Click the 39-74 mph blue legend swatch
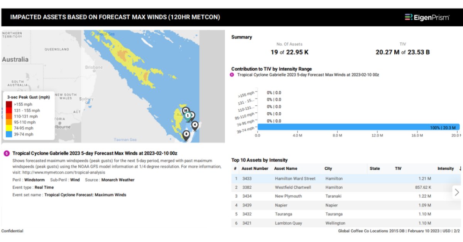This screenshot has height=242, width=463. pos(9,134)
